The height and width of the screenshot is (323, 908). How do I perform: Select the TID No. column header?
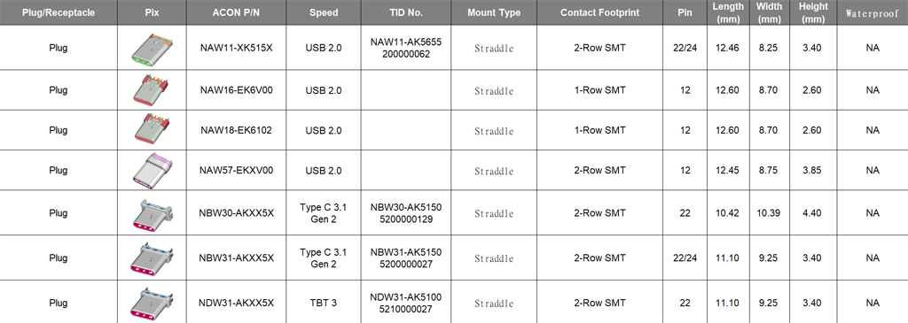[x=406, y=12]
